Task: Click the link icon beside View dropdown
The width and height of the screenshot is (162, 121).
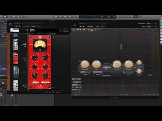Action: pyautogui.click(x=156, y=27)
